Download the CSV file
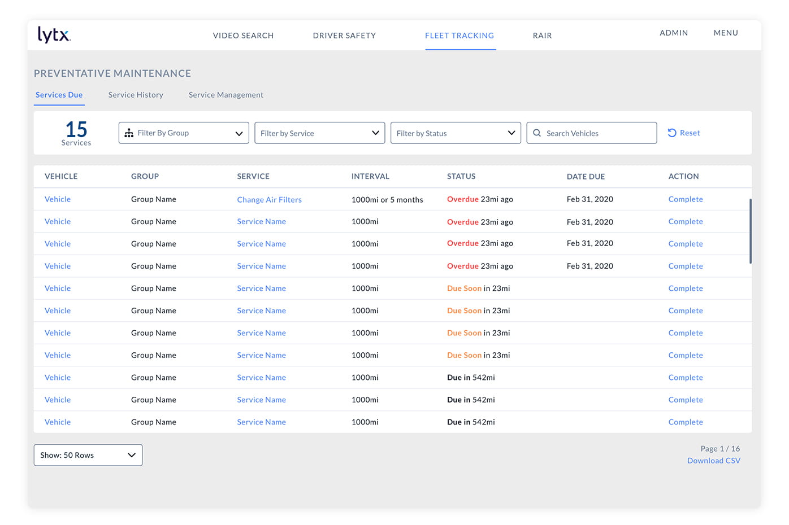 [713, 461]
